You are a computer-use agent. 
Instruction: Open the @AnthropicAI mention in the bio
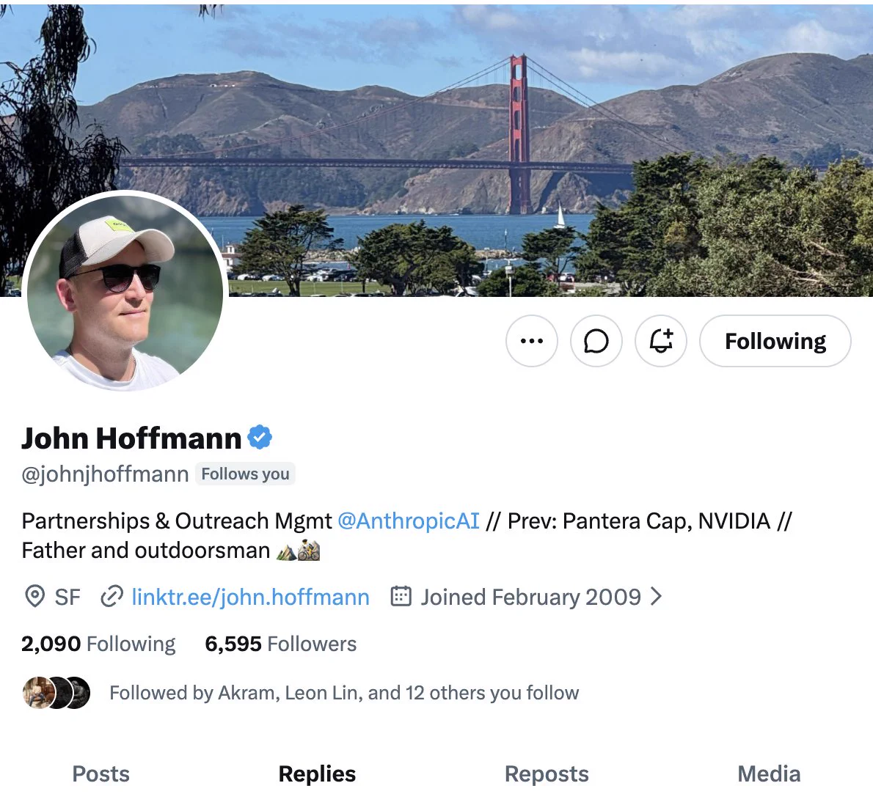pyautogui.click(x=409, y=521)
